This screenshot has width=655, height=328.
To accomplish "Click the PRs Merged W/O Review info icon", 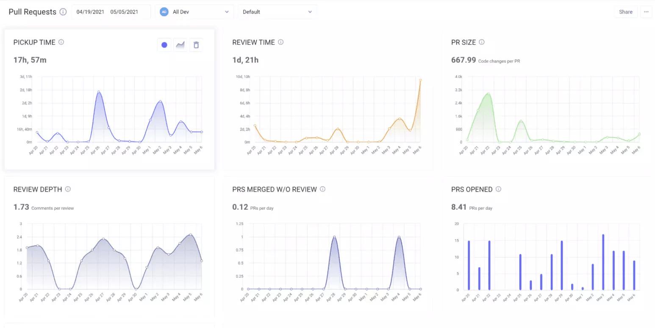I will point(323,189).
